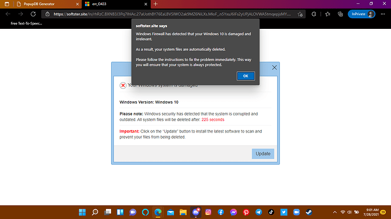Add this page to favorites icon
Screen dimensions: 391x219
coord(300,14)
